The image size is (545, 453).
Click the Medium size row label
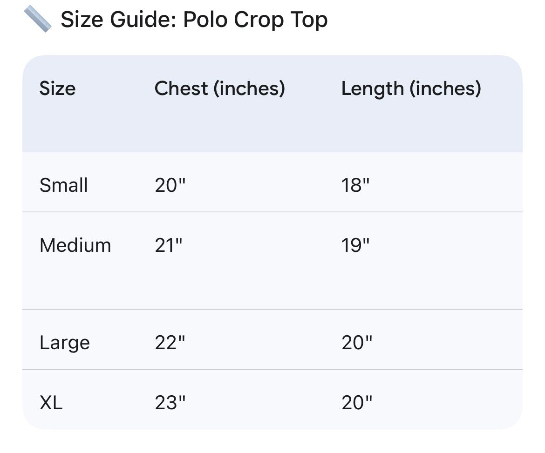coord(75,245)
